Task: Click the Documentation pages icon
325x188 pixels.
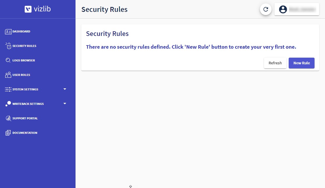Action: [x=8, y=133]
